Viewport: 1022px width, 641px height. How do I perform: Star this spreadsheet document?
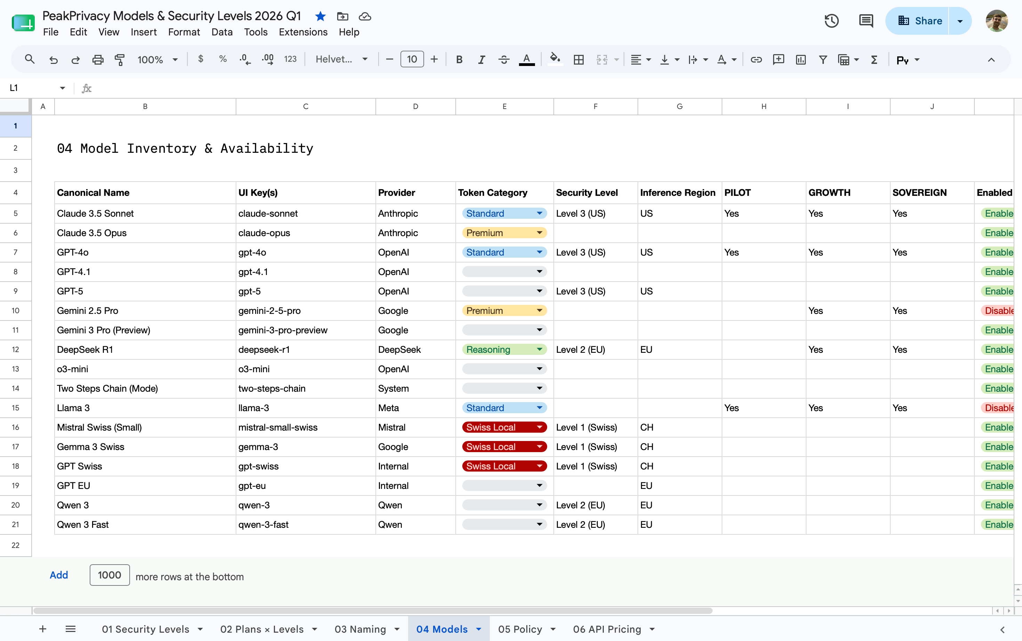point(321,17)
